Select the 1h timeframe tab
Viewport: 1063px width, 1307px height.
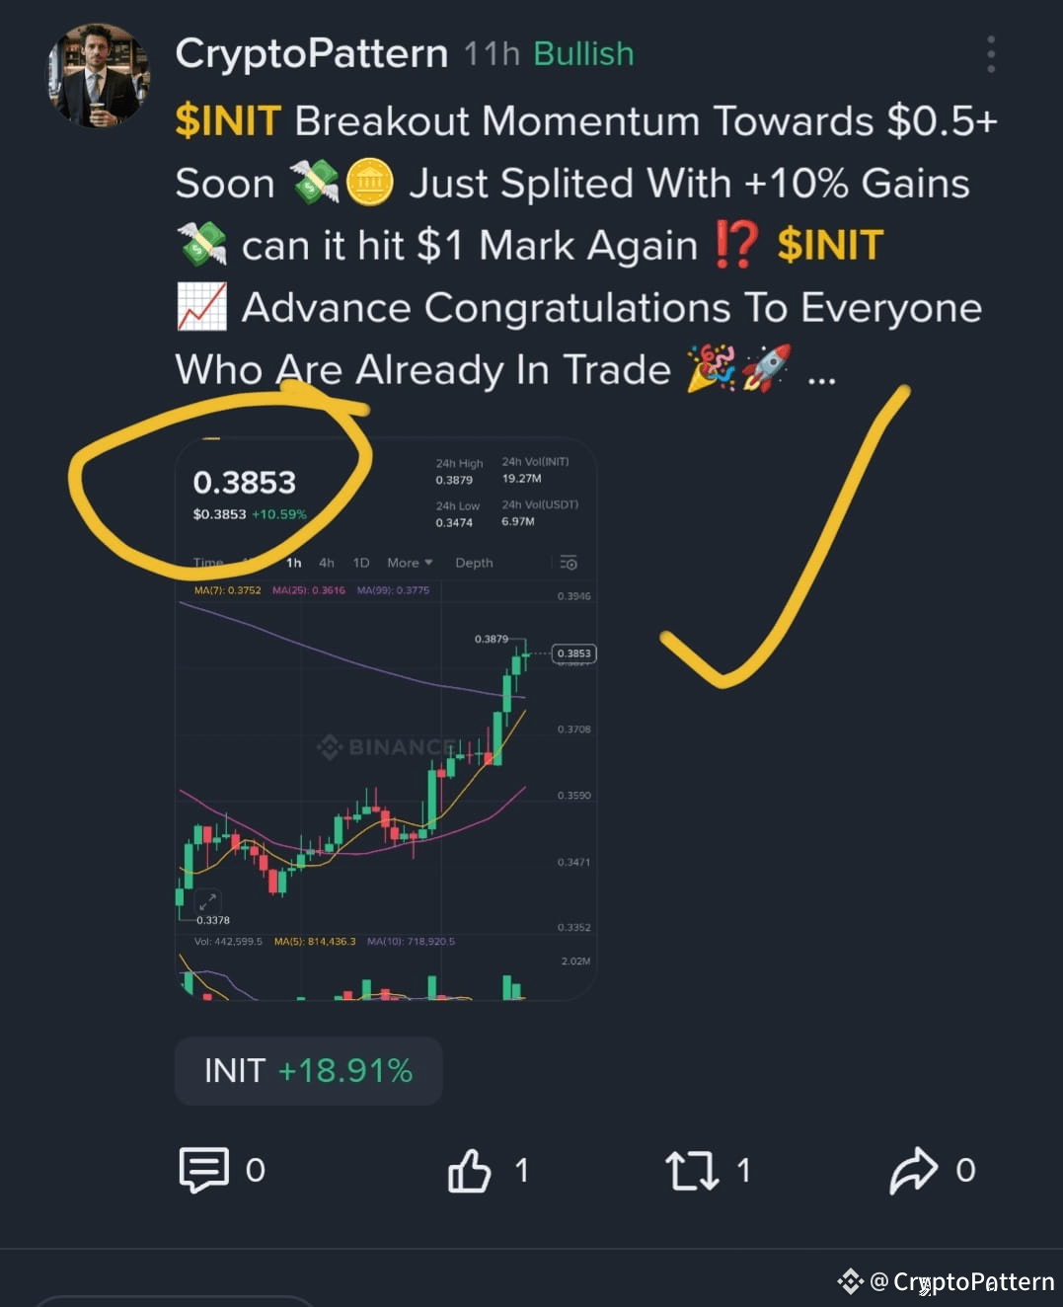(x=294, y=563)
